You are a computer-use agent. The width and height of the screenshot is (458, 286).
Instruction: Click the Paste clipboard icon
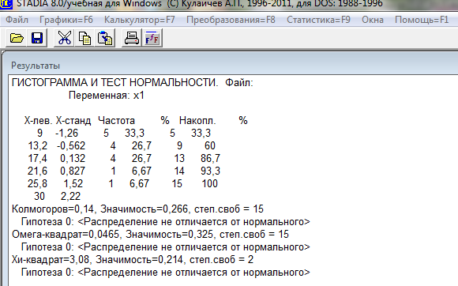[105, 38]
